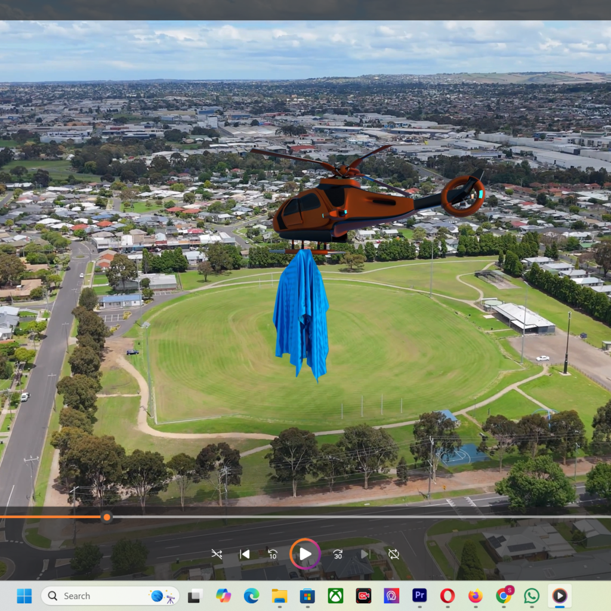This screenshot has height=611, width=611.
Task: Go to the previous track
Action: (x=245, y=554)
